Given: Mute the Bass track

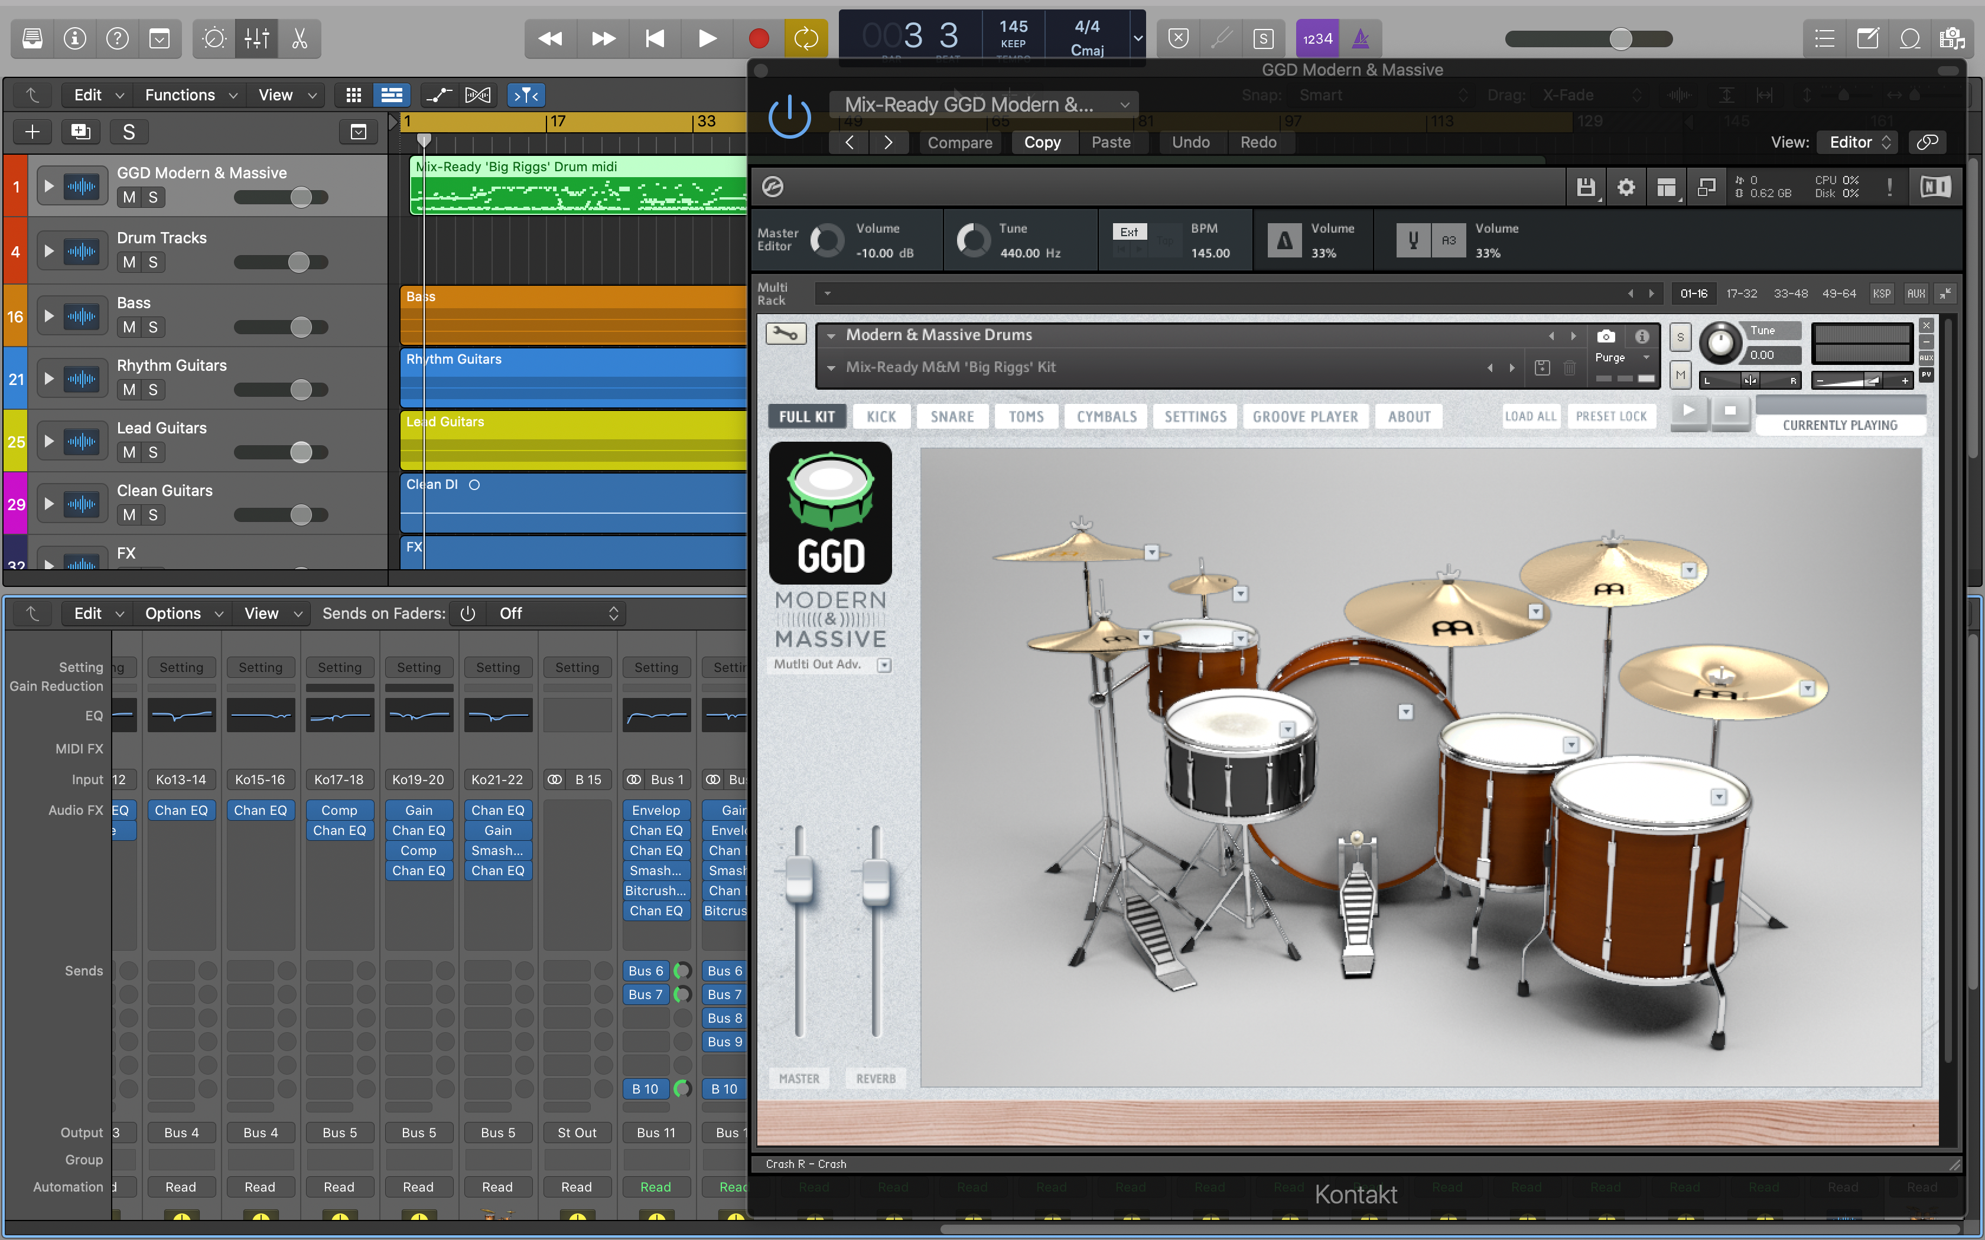Looking at the screenshot, I should (129, 327).
